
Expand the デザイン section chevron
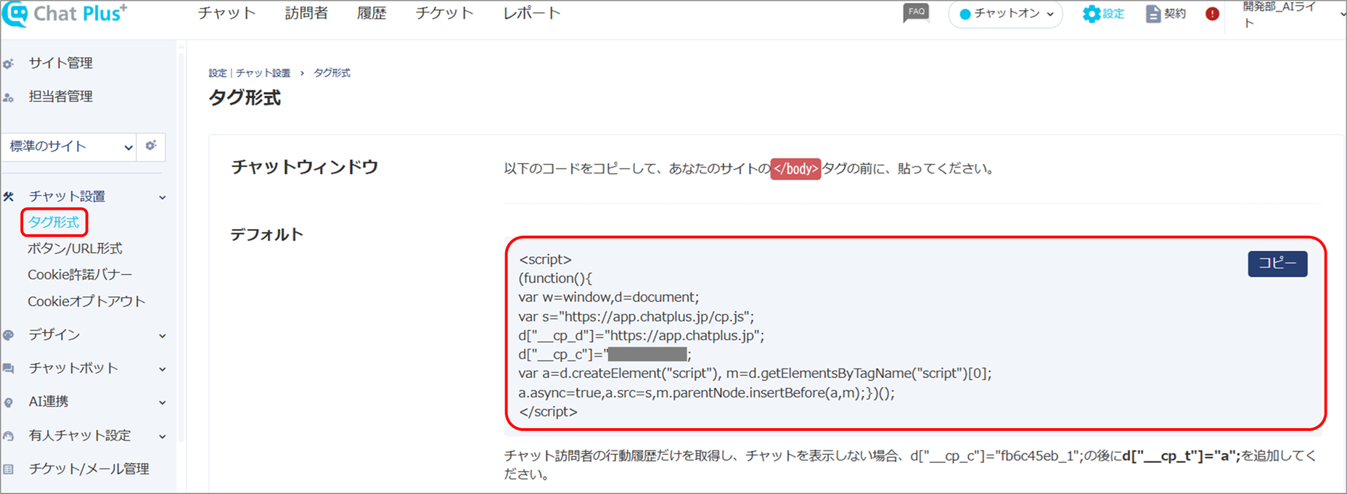[163, 336]
